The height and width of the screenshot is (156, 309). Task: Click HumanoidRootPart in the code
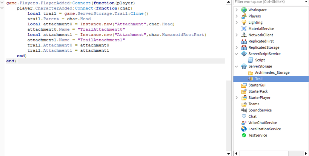(183, 35)
